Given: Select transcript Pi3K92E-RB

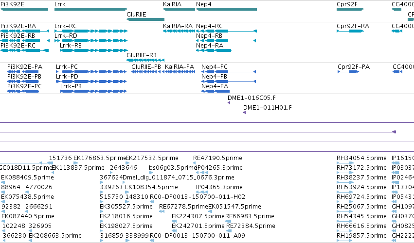Looking at the screenshot, I should point(24,41).
